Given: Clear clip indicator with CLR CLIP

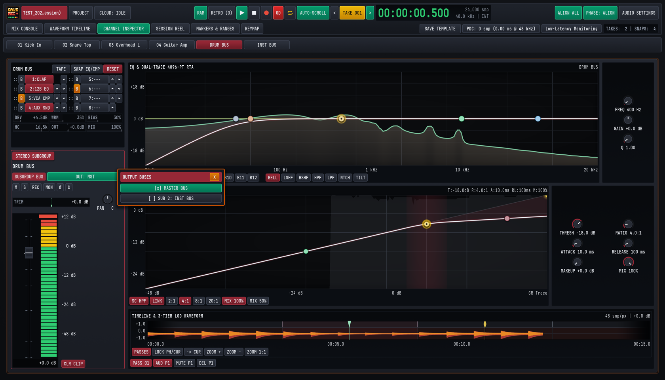Looking at the screenshot, I should click(73, 363).
